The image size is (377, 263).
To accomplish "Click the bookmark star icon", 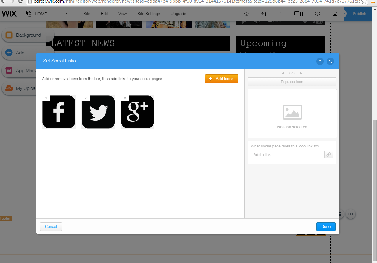I will [364, 1].
